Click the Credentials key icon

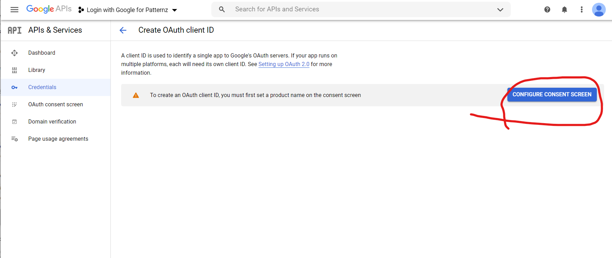point(14,87)
